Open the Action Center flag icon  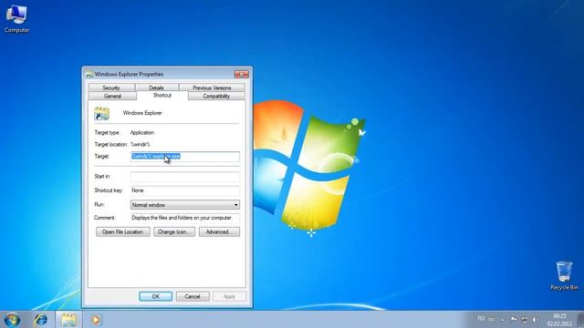click(x=514, y=319)
